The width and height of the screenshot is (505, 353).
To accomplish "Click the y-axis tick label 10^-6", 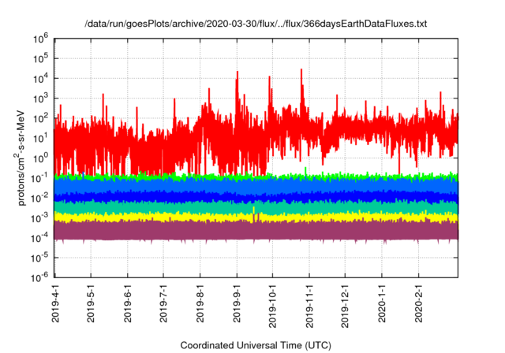I will [x=39, y=277].
